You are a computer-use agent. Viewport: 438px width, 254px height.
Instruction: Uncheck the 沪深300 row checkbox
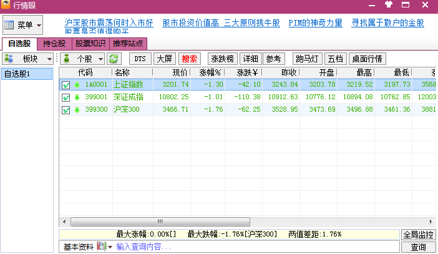pyautogui.click(x=66, y=110)
